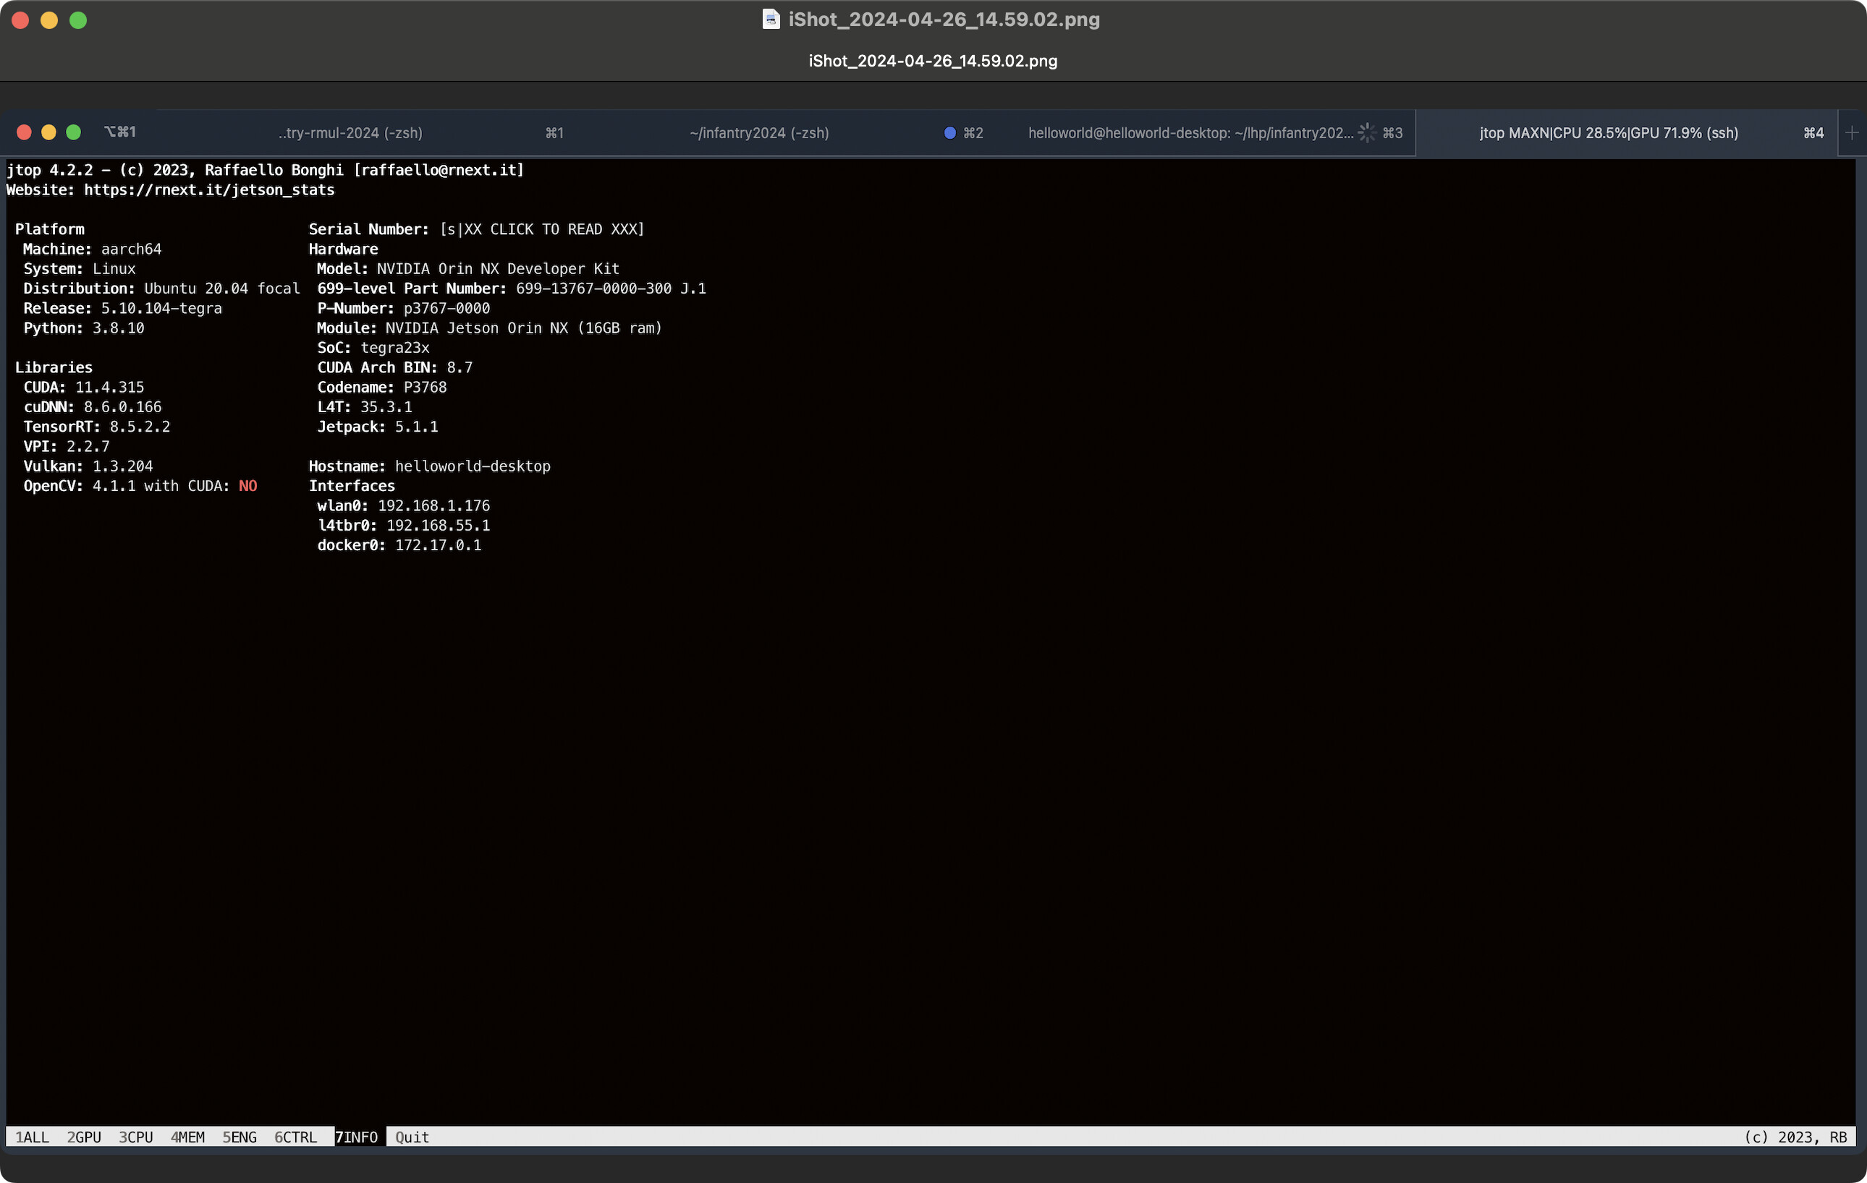Viewport: 1867px width, 1183px height.
Task: Click the serial number to reveal it
Action: [543, 229]
